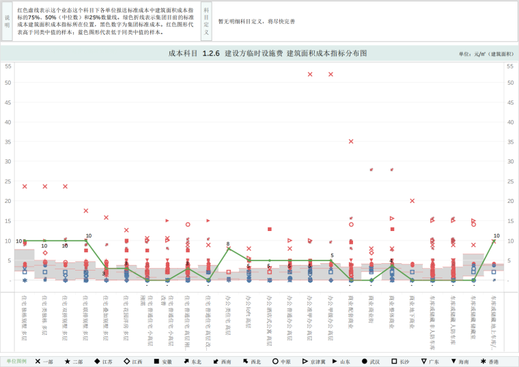The image size is (519, 367).
Task: Click the 武汉 filled circle legend icon
Action: 365,361
